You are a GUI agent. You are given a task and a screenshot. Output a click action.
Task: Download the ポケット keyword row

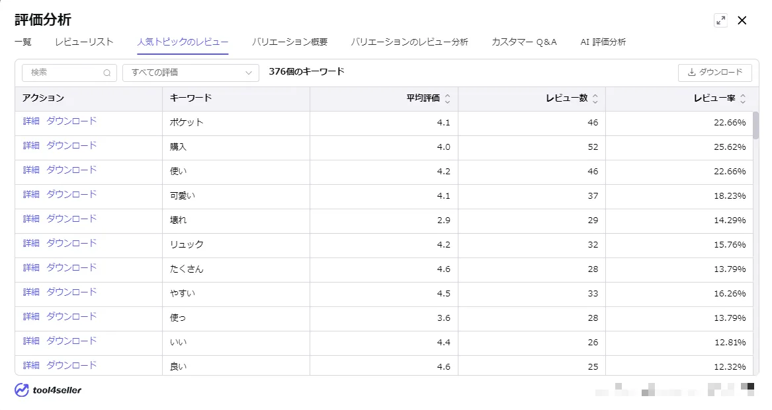71,121
